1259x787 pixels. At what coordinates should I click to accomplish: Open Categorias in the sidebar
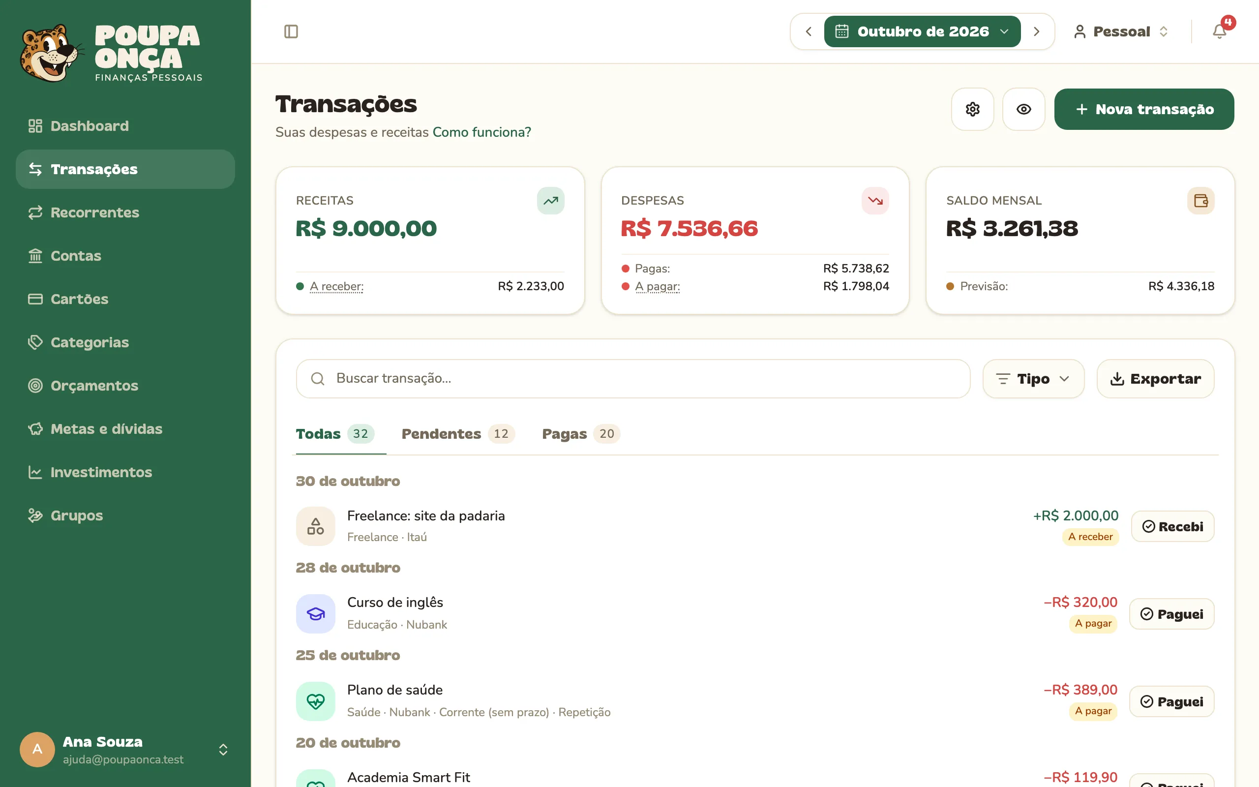point(125,342)
